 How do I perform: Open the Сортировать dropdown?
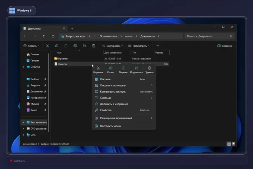pos(112,46)
